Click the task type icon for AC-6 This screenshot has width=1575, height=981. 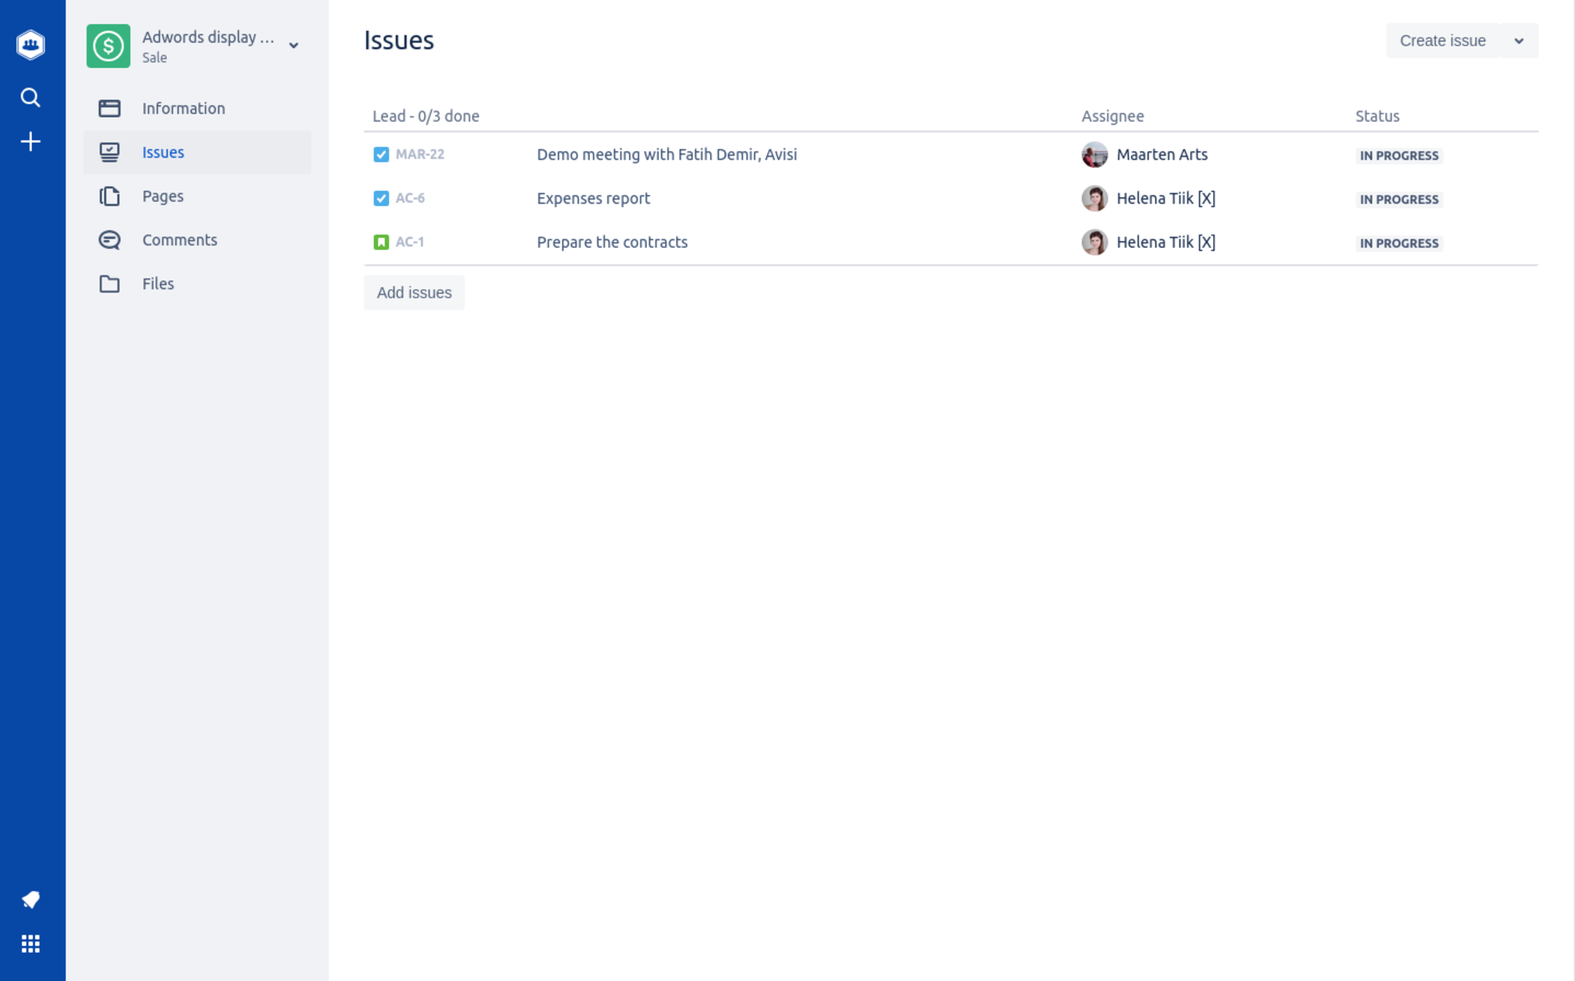coord(381,198)
